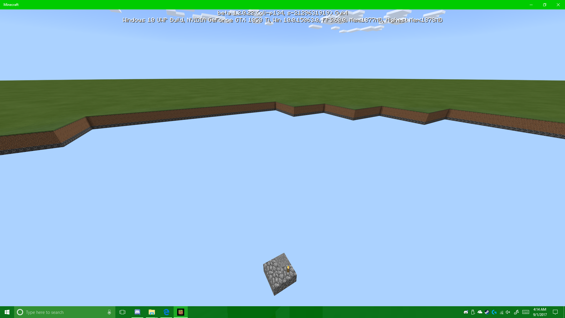
Task: Open OneDrive cloud tray icon
Action: pos(480,312)
